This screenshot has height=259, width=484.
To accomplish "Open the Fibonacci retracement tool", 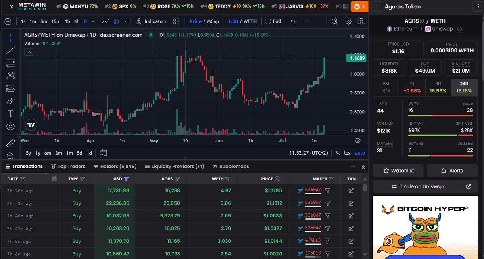I will (10, 63).
